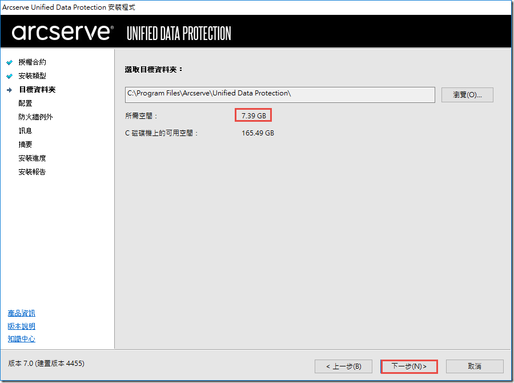Click the checkmark icon beside 安裝類型
514x383 pixels.
pos(9,76)
